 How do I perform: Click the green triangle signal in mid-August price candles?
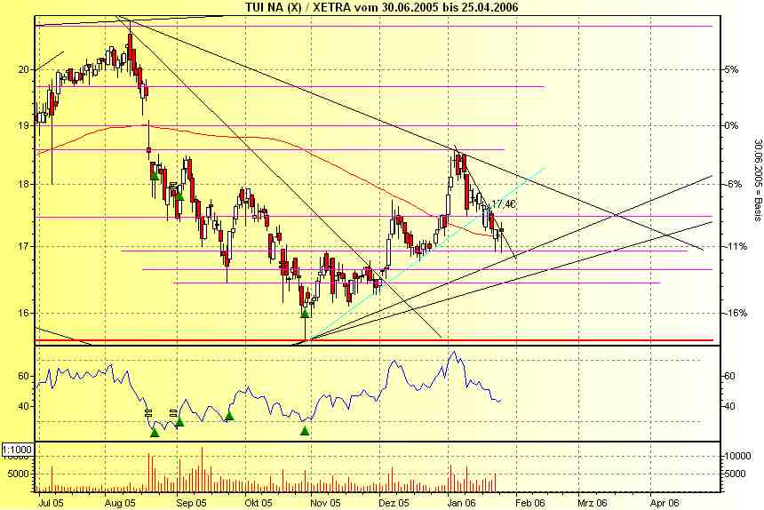155,175
